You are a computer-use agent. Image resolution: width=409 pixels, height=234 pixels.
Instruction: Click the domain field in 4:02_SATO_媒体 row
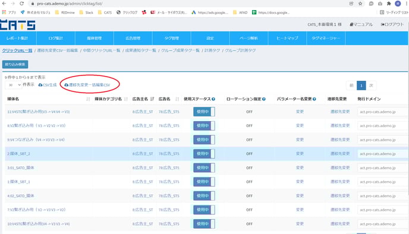tap(382, 196)
